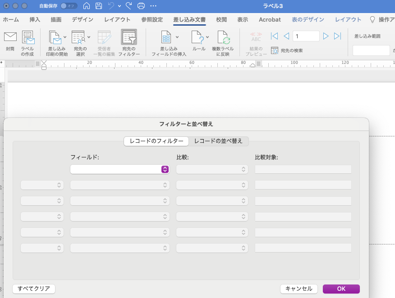Open the フィールド dropdown in the dialog
This screenshot has width=395, height=298.
click(x=119, y=169)
